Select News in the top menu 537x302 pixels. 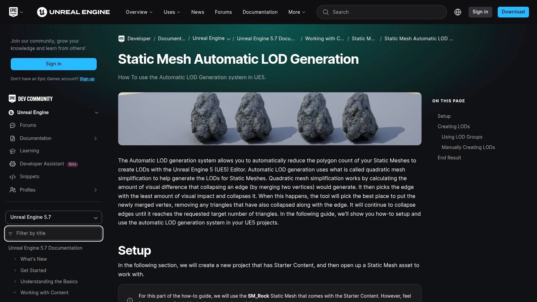click(x=197, y=12)
